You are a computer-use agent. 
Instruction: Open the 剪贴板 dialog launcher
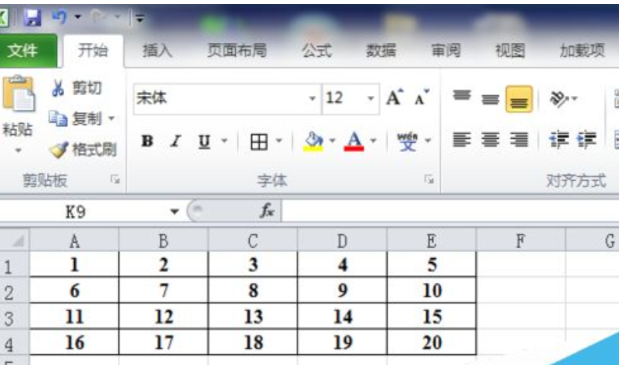pos(115,179)
